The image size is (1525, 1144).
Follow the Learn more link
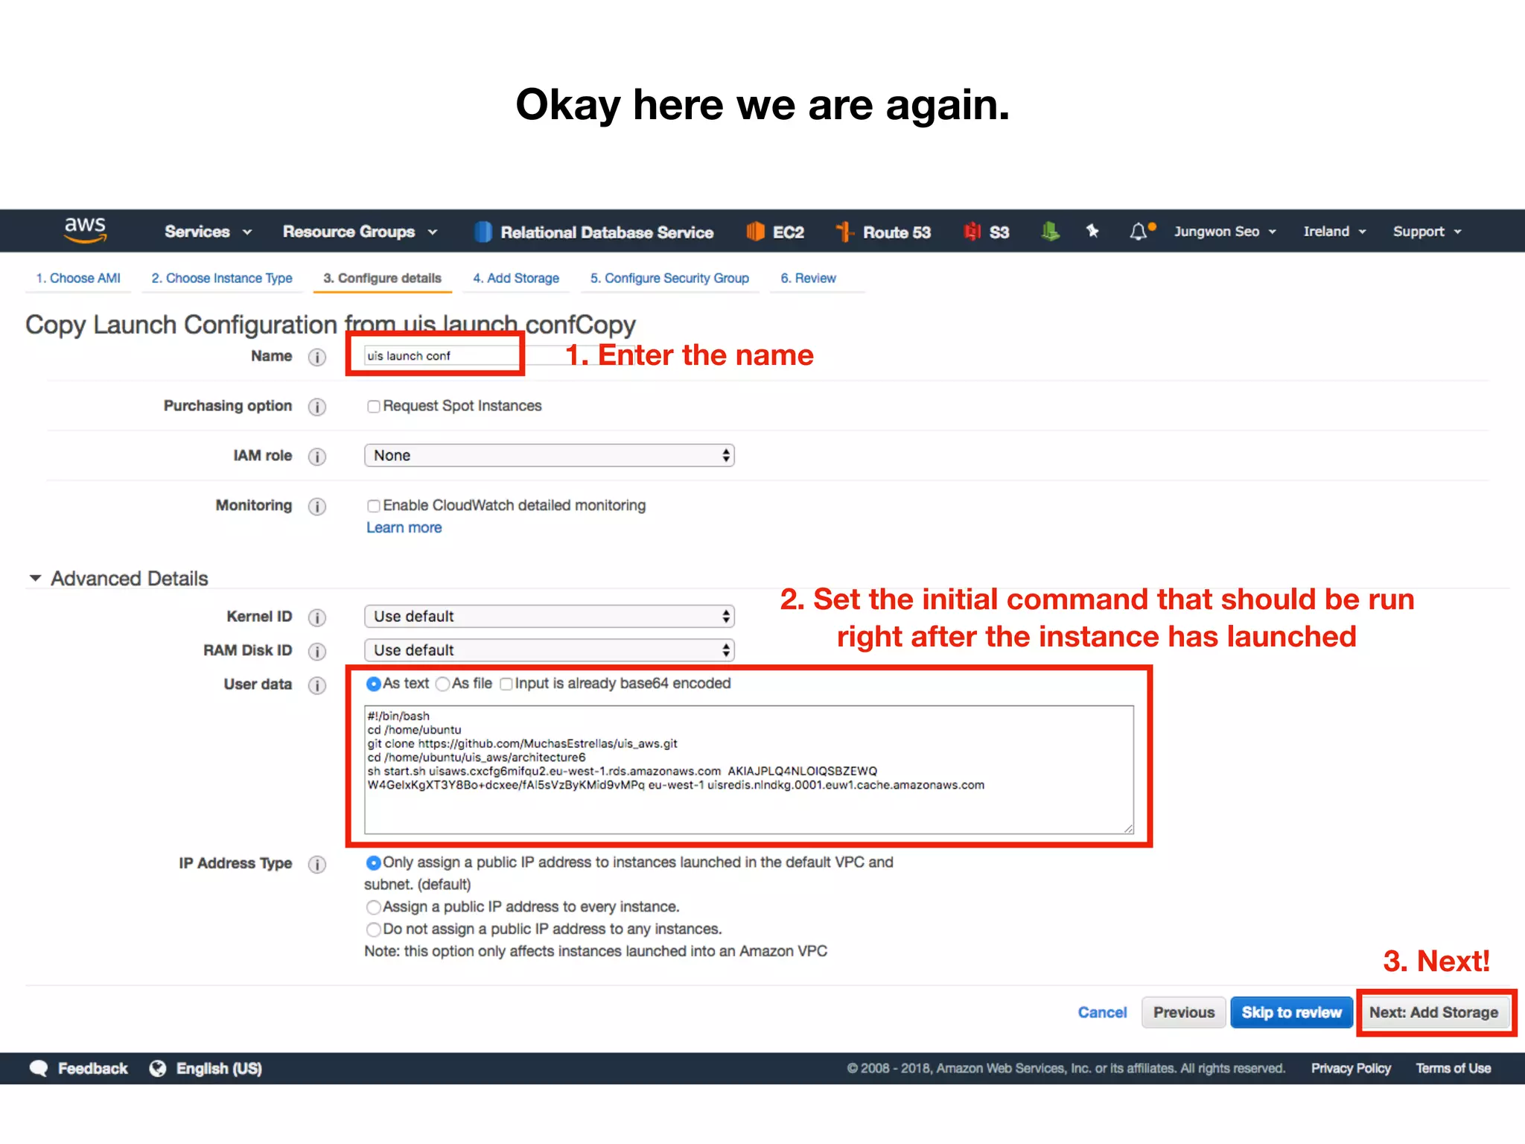pyautogui.click(x=404, y=528)
